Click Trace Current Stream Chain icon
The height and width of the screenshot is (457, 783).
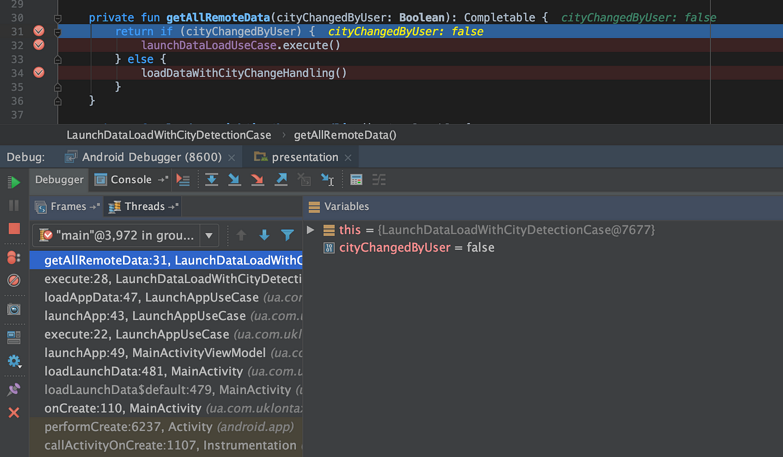(379, 180)
